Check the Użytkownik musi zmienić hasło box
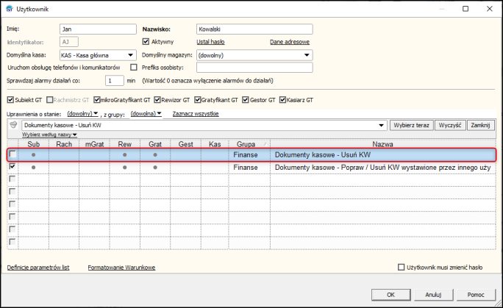The height and width of the screenshot is (308, 503). 401,267
